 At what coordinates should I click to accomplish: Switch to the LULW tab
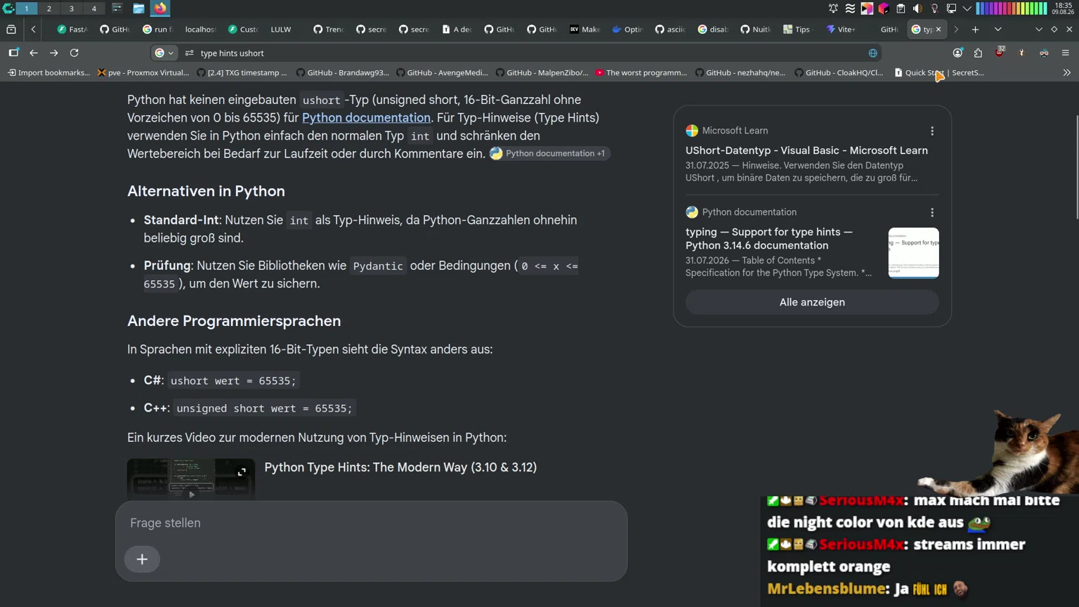click(x=280, y=30)
